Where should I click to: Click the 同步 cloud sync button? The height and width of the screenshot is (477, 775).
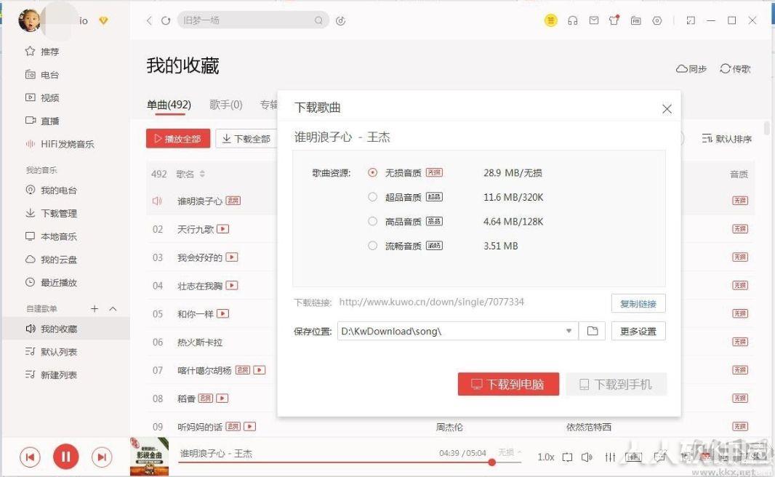click(691, 68)
